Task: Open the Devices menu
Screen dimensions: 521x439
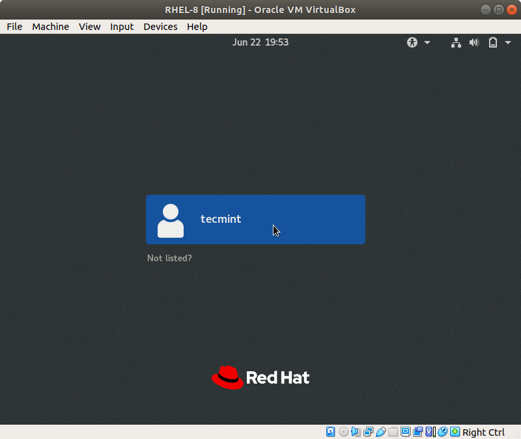Action: pos(160,27)
